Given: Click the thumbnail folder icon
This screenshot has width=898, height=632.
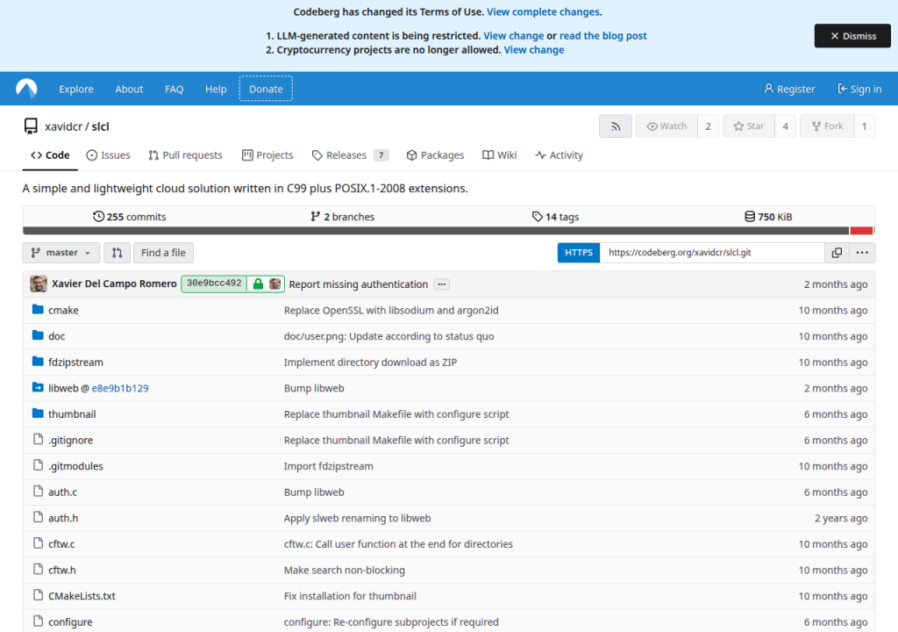Looking at the screenshot, I should point(38,413).
